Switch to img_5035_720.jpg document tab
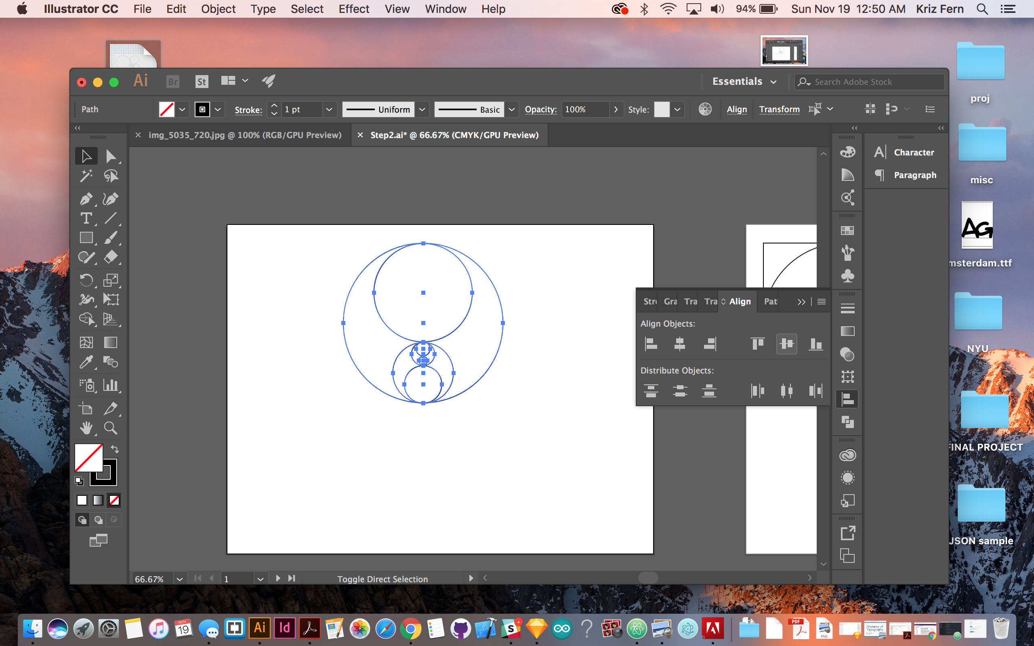The width and height of the screenshot is (1034, 646). (x=244, y=135)
